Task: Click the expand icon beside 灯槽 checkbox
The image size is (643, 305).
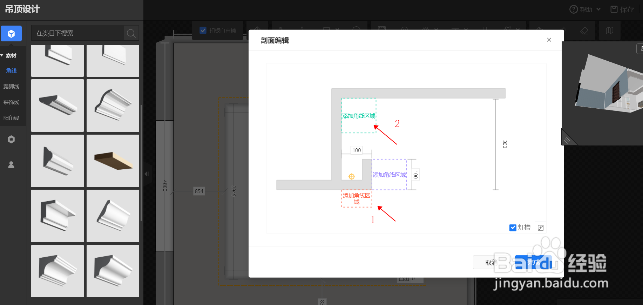Action: tap(541, 228)
